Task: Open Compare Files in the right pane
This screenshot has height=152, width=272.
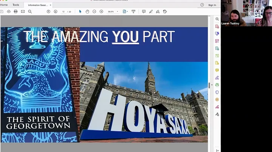Action: pyautogui.click(x=217, y=56)
